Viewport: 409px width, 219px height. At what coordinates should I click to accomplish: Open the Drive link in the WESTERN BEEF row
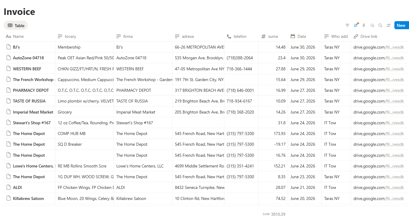point(379,69)
